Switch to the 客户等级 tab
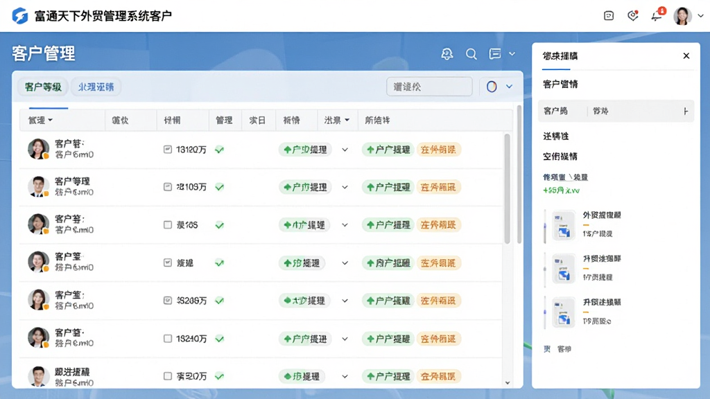This screenshot has width=710, height=399. pyautogui.click(x=43, y=87)
